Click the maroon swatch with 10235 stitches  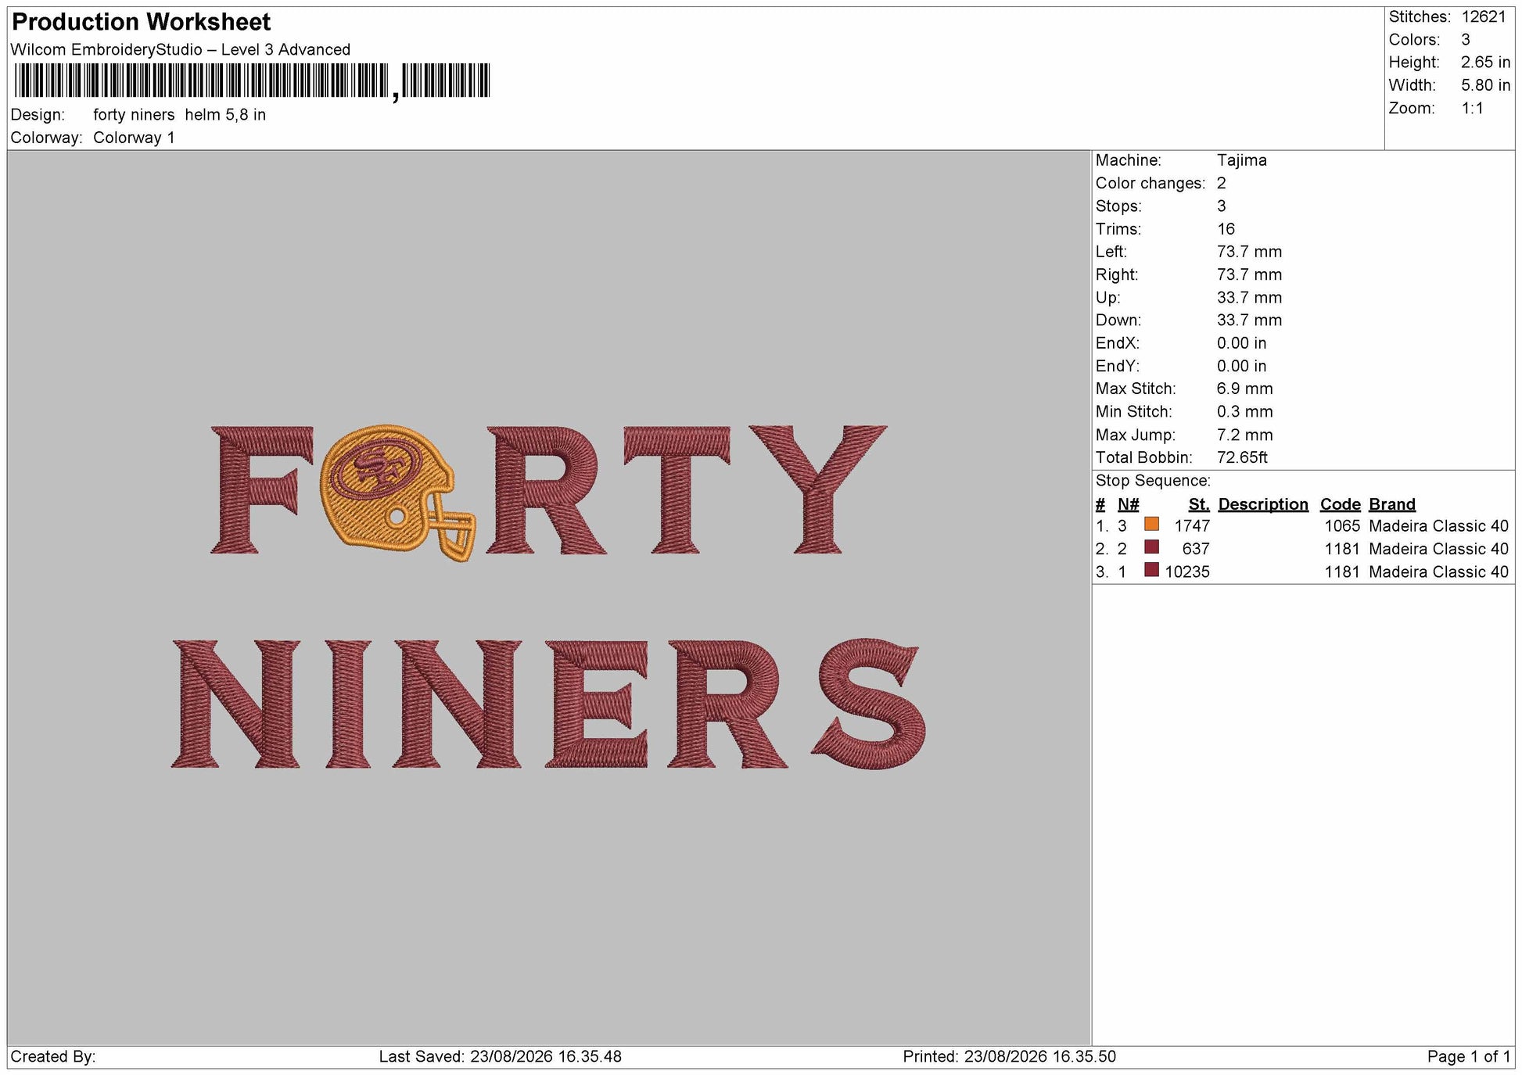[x=1151, y=570]
